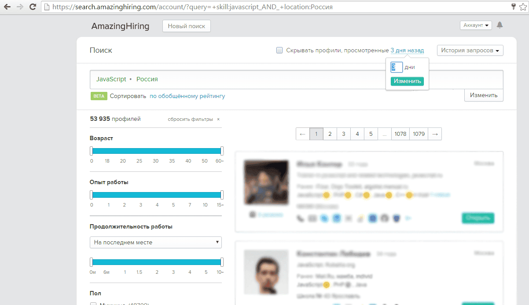Select page 1 in pagination
Viewport: 529px width, 305px height.
[316, 134]
